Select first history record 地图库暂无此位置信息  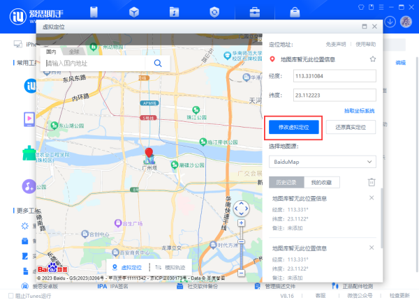pyautogui.click(x=300, y=199)
